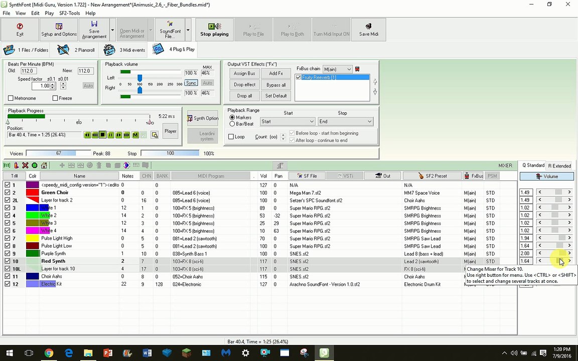Open the playback range Start dropdown

pyautogui.click(x=287, y=121)
